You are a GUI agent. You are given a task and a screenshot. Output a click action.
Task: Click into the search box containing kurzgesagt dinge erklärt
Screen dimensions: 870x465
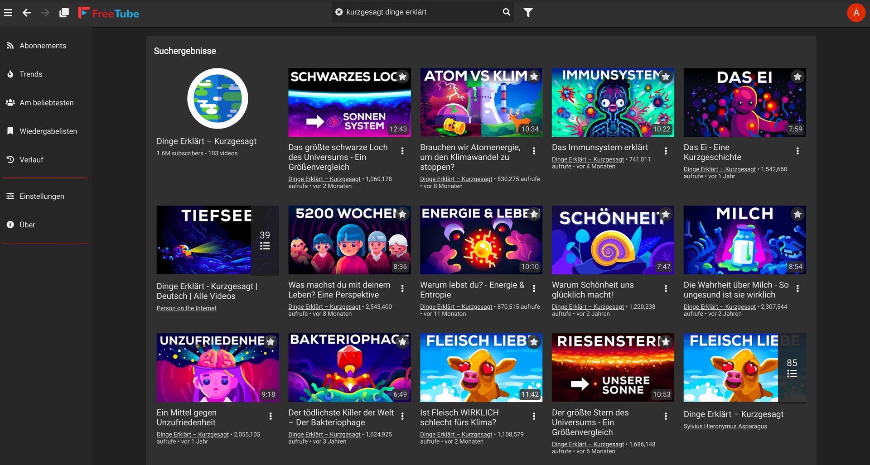tap(421, 12)
